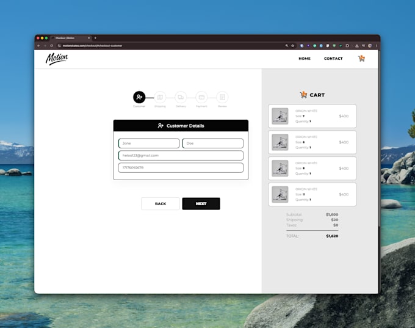The width and height of the screenshot is (415, 328).
Task: Focus the first name field with Jane
Action: (149, 143)
